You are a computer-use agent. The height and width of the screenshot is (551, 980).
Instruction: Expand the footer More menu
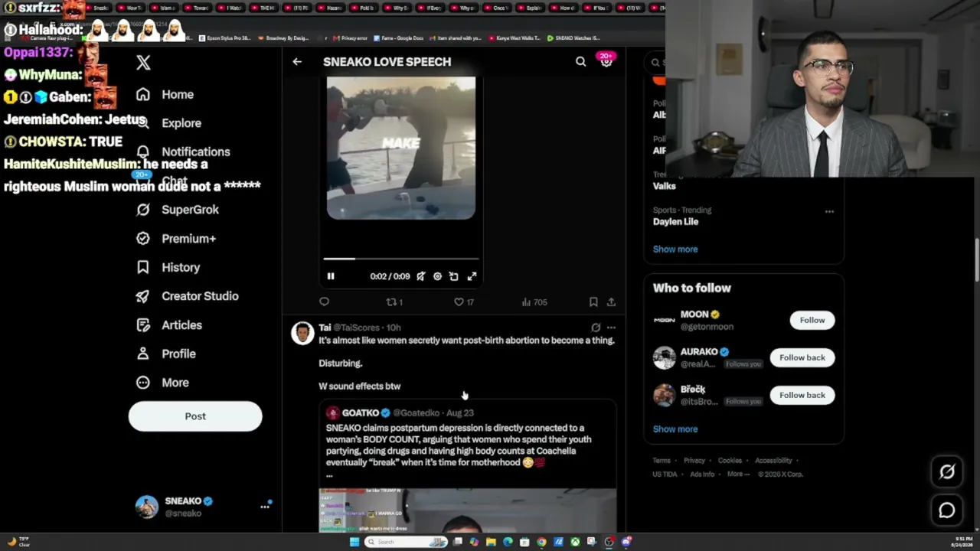pyautogui.click(x=739, y=474)
